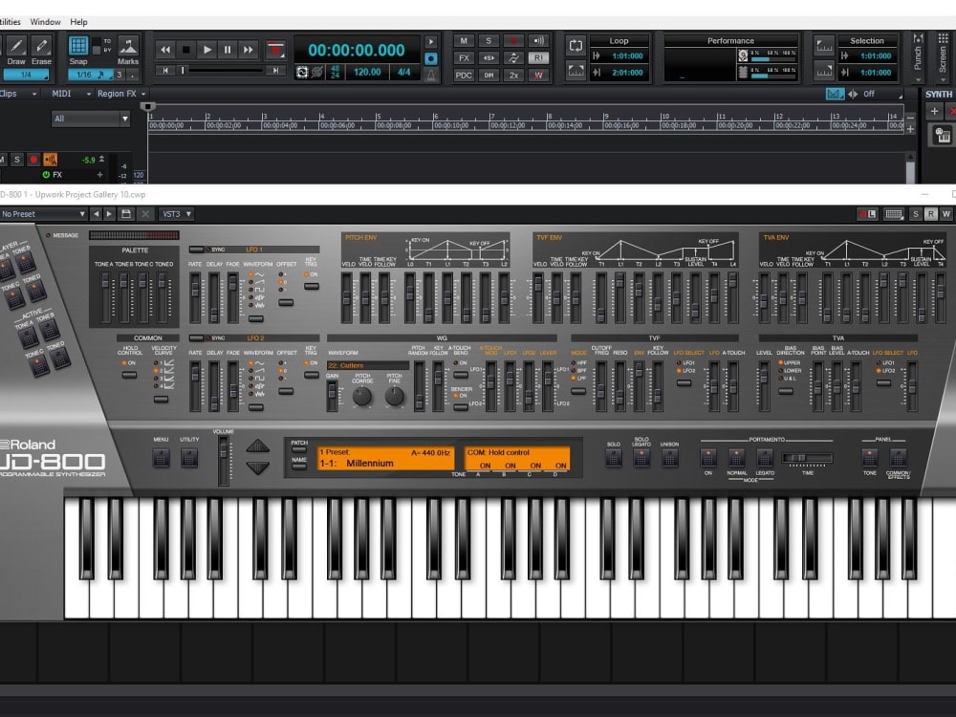Click the track Record arm button

(x=33, y=160)
